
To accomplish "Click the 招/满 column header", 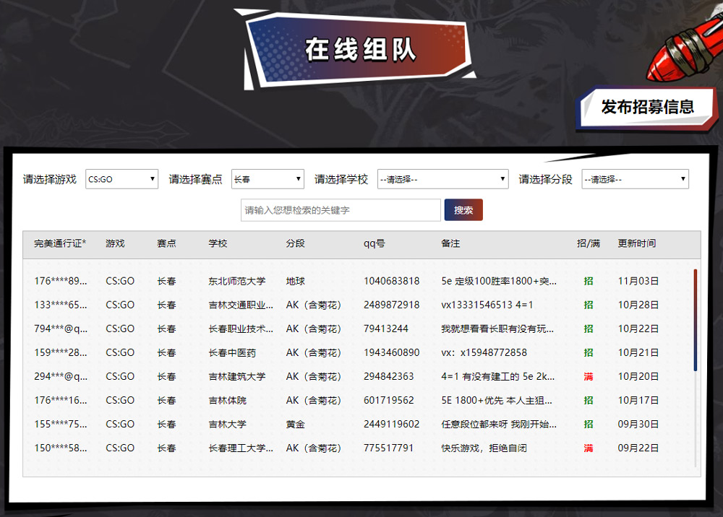I will (588, 243).
